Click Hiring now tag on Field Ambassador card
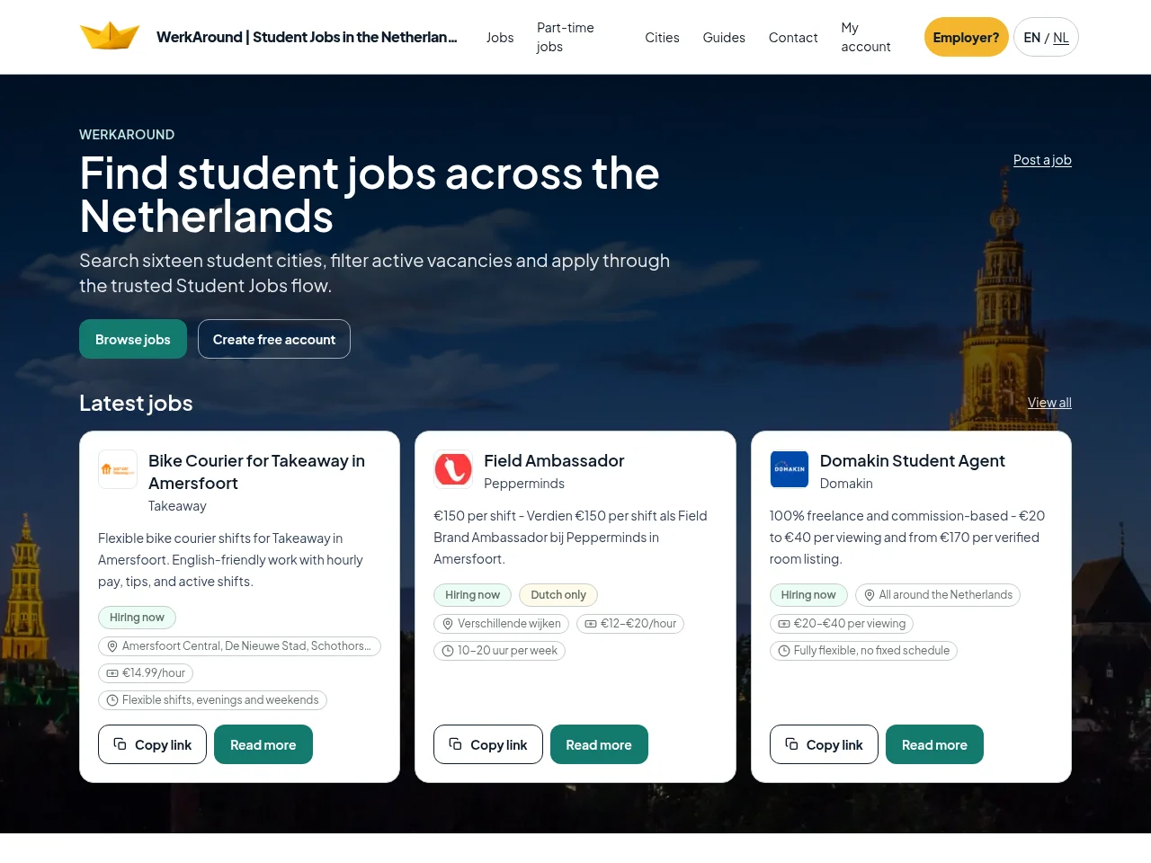The image size is (1151, 863). [x=472, y=595]
